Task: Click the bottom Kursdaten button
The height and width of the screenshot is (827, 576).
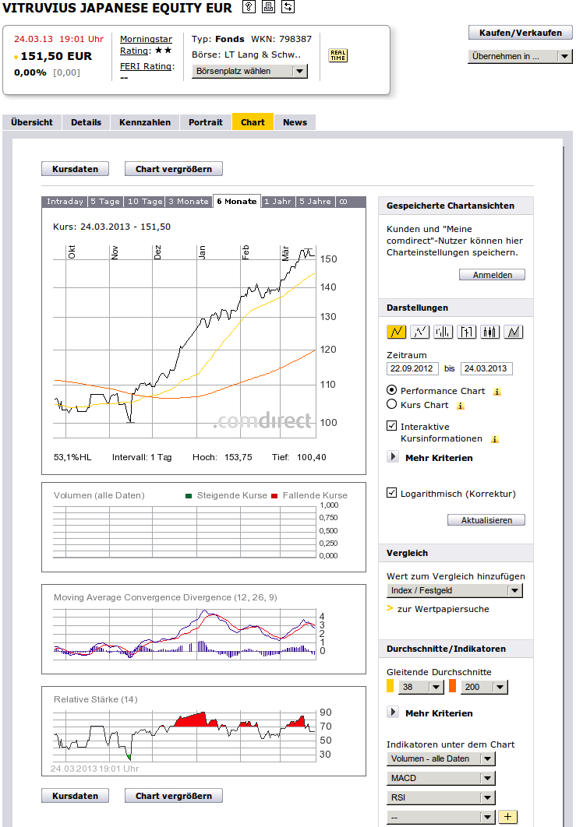Action: (75, 796)
